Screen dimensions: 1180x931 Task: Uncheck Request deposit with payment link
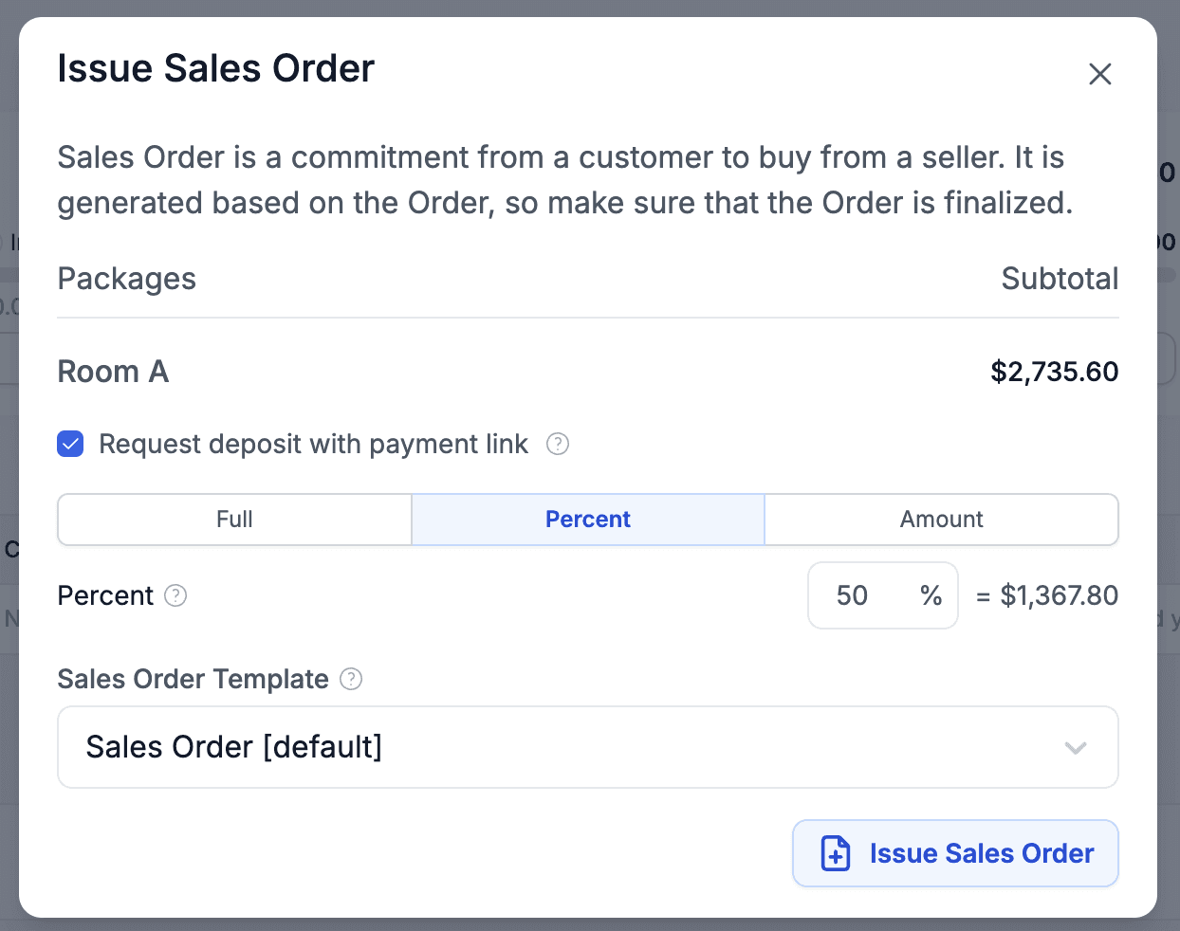point(70,444)
